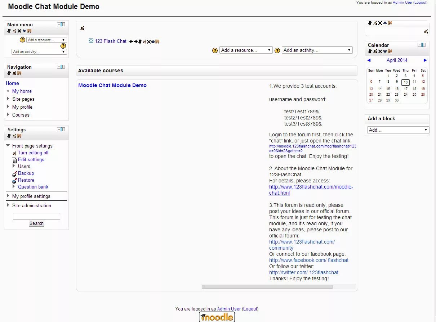Delete the Main menu block via X icon
This screenshot has width=436, height=322.
tap(19, 31)
